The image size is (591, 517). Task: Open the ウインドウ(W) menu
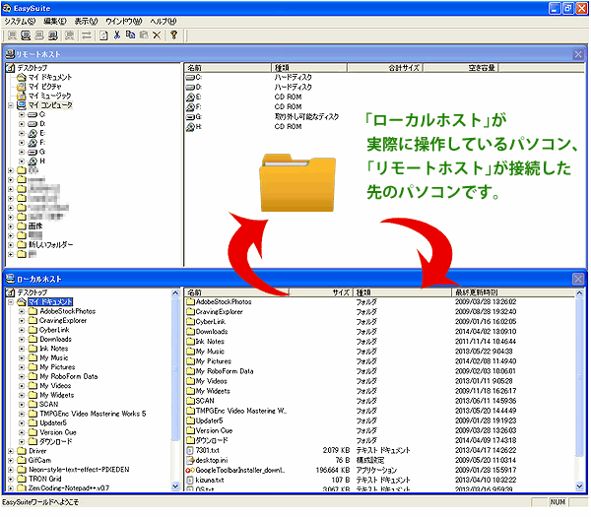(x=123, y=20)
